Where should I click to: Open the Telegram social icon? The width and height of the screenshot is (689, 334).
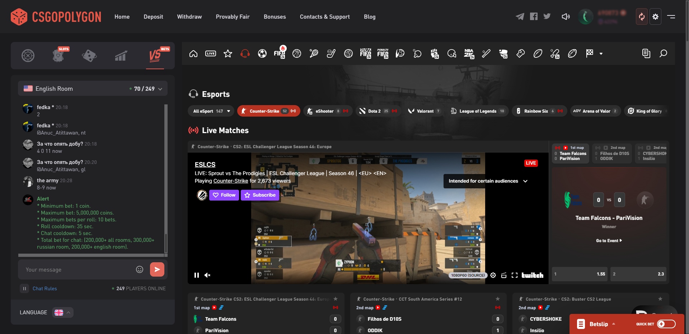pyautogui.click(x=520, y=17)
